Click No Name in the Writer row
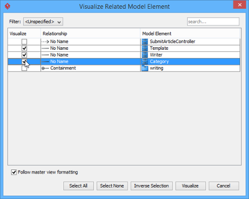 coord(59,55)
